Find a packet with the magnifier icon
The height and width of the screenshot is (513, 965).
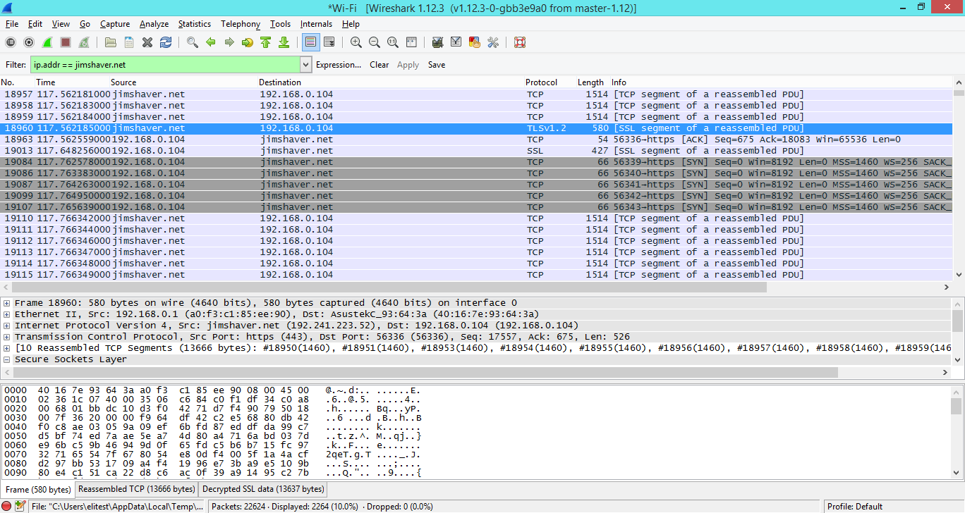[x=192, y=42]
